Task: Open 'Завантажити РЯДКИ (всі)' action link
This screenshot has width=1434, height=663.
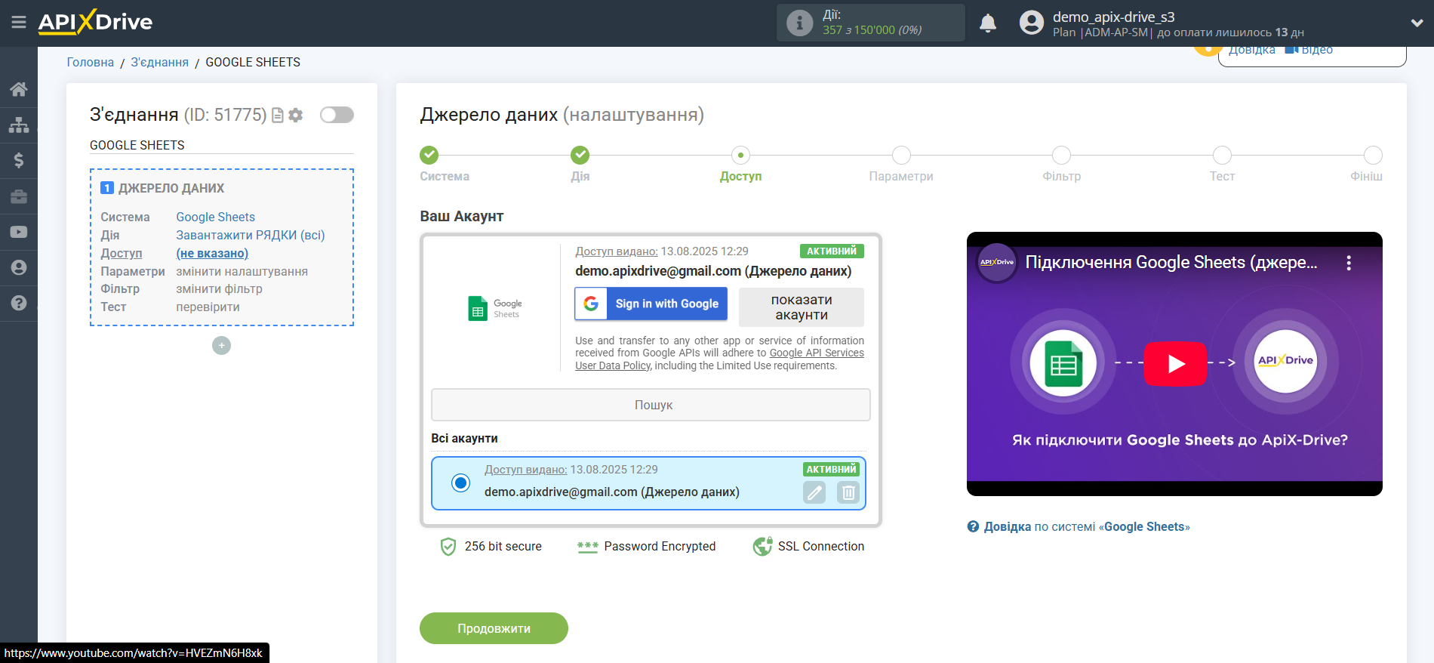Action: (251, 235)
